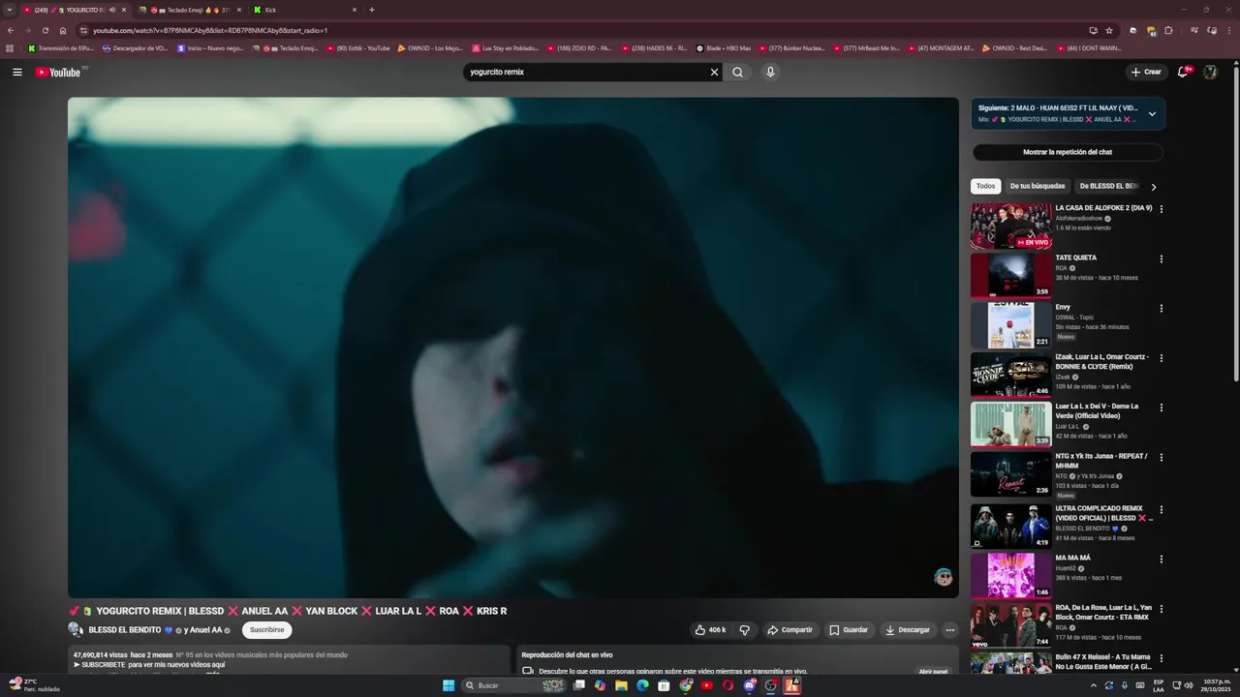Download the video with Descargar

tap(907, 629)
